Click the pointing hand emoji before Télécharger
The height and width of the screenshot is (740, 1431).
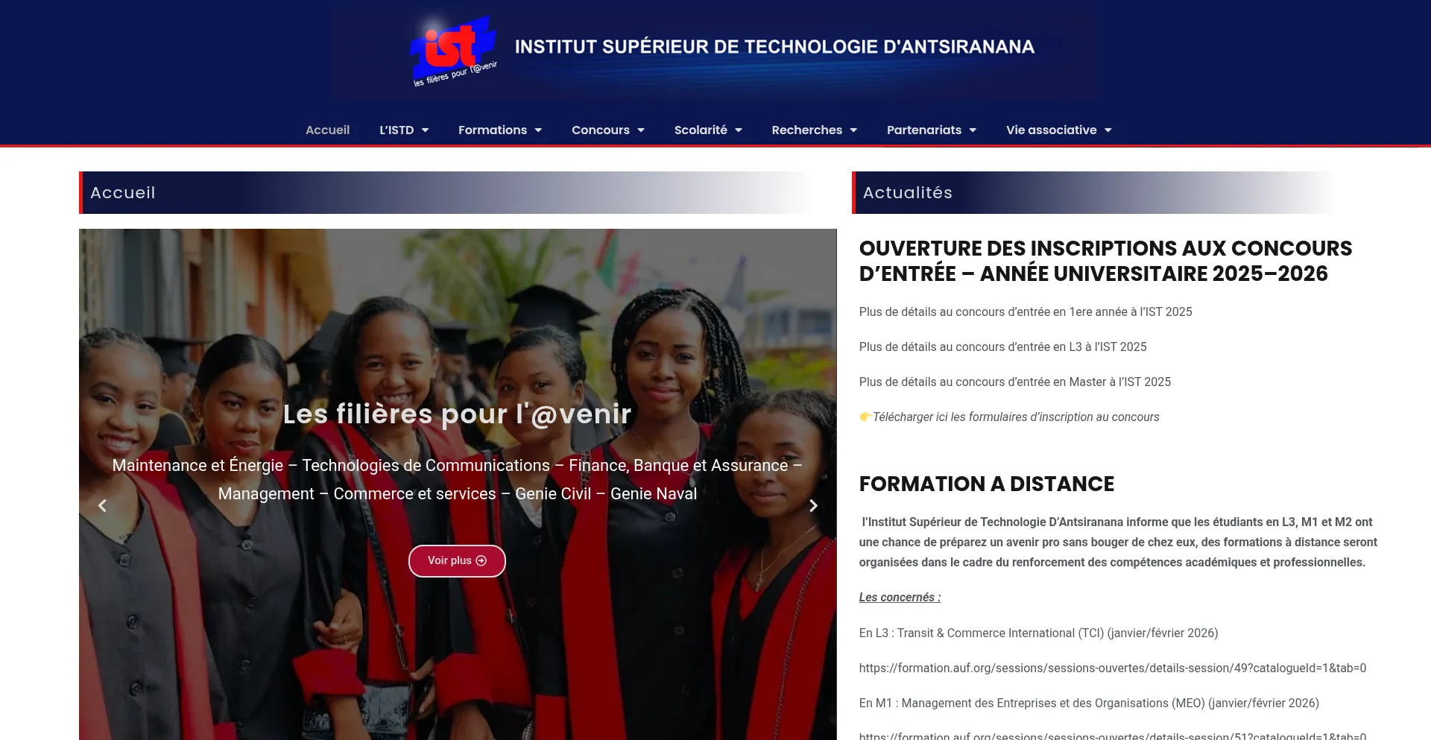tap(865, 417)
